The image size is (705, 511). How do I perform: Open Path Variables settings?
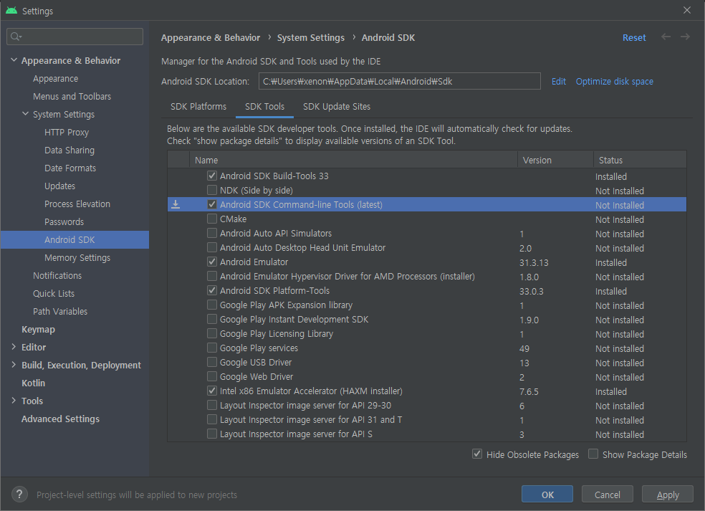(59, 311)
